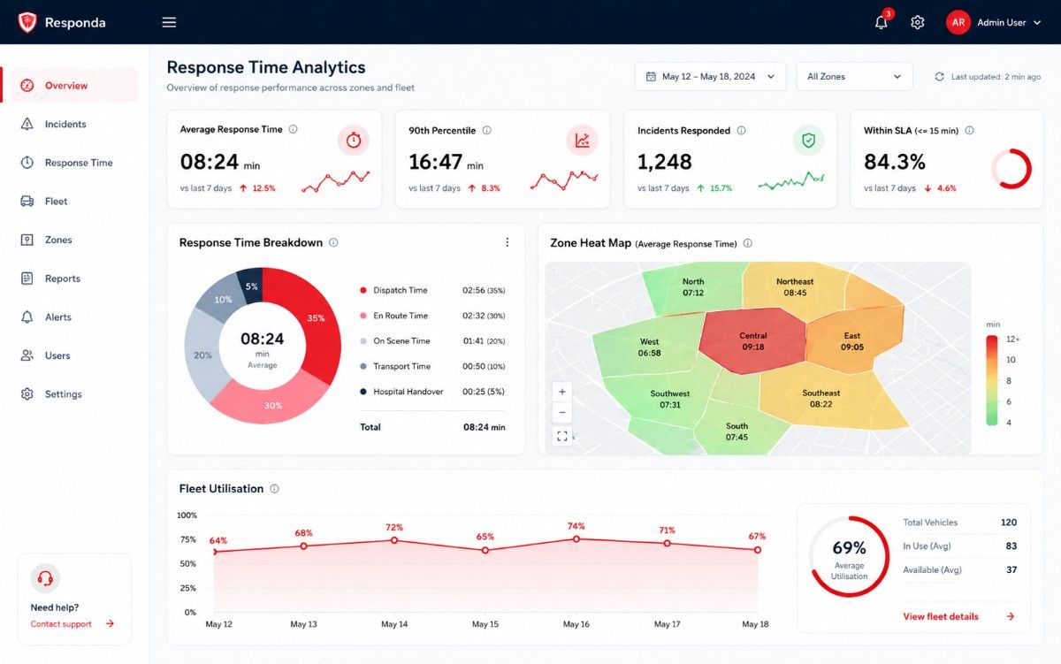1061x664 pixels.
Task: Click the Responda shield logo
Action: pyautogui.click(x=27, y=22)
